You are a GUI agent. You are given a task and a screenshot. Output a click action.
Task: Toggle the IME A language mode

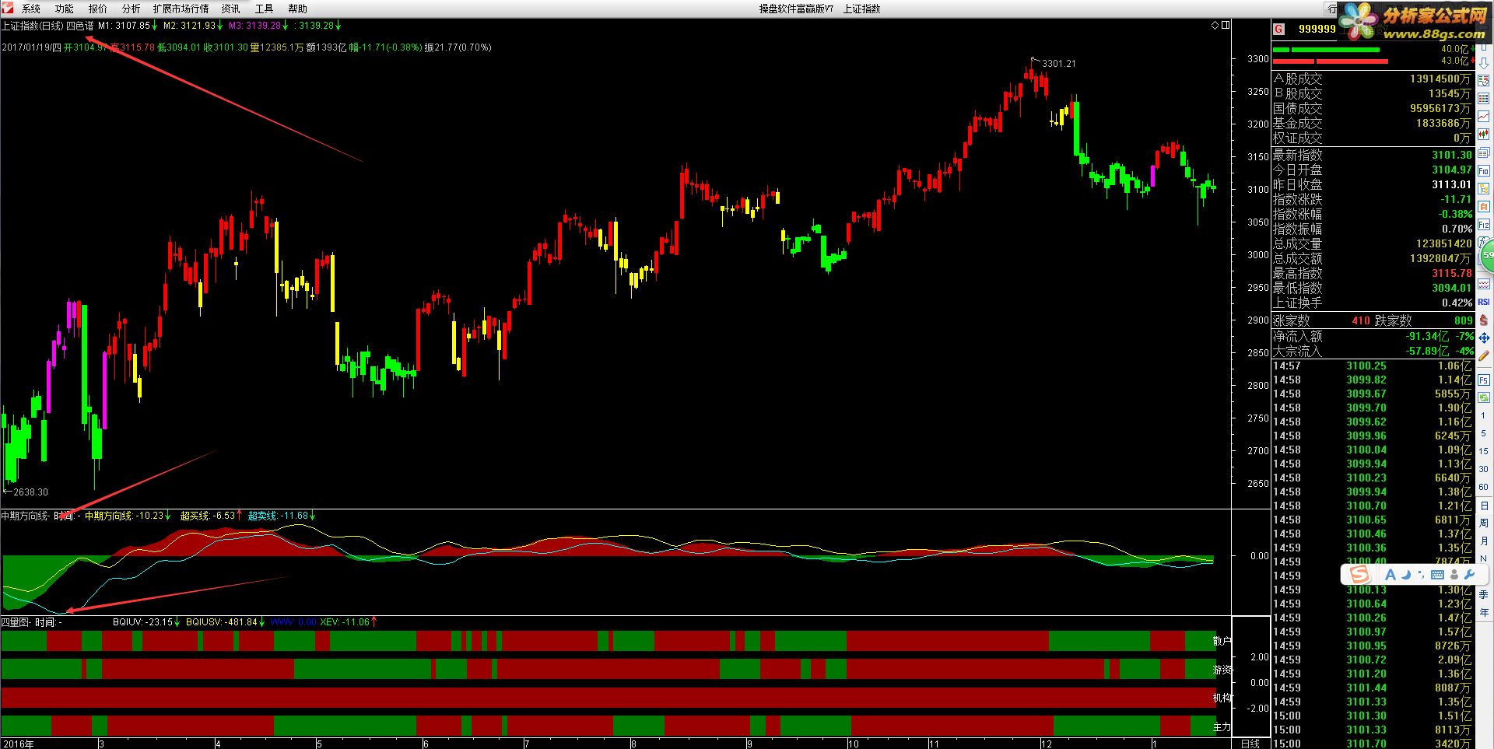pos(1391,575)
